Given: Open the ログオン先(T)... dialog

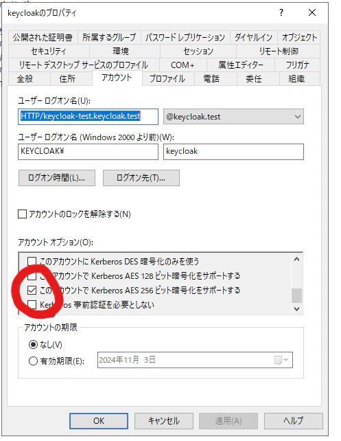Looking at the screenshot, I should tap(141, 178).
